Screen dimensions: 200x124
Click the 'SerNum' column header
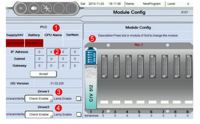pyautogui.click(x=72, y=35)
